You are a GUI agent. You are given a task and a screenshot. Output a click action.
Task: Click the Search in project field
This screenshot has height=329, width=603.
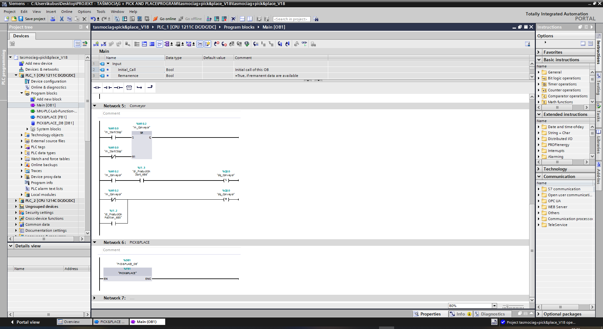pos(291,19)
